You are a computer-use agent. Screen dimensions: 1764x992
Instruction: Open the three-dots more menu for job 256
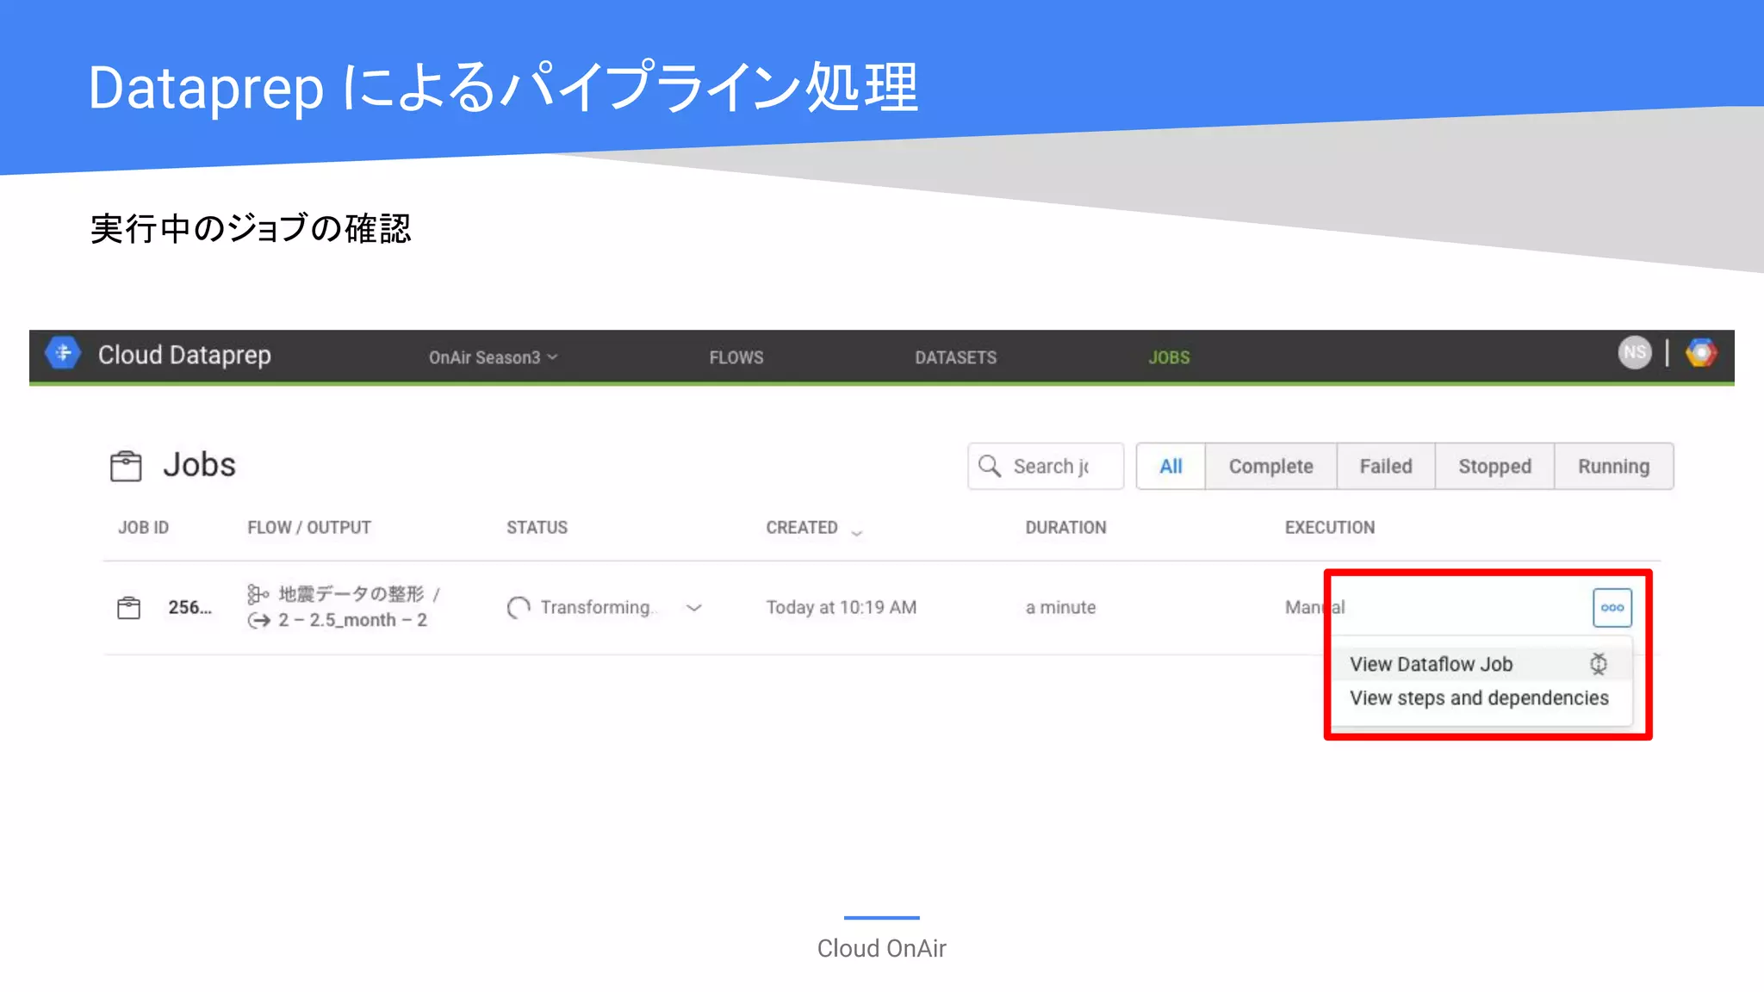point(1612,608)
